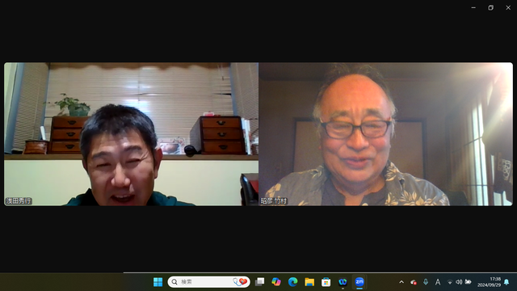The image size is (517, 291).
Task: Open the Windows Start menu
Action: (x=158, y=282)
